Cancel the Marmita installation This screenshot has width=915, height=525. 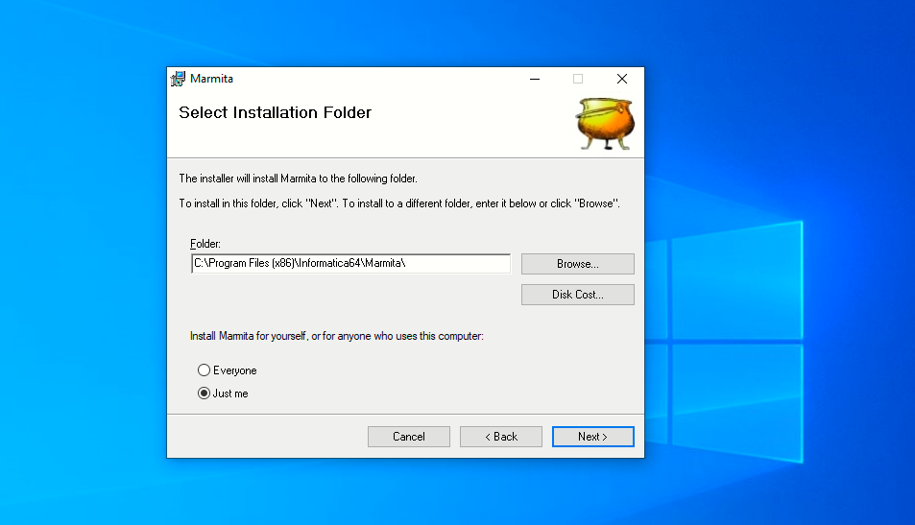(408, 437)
